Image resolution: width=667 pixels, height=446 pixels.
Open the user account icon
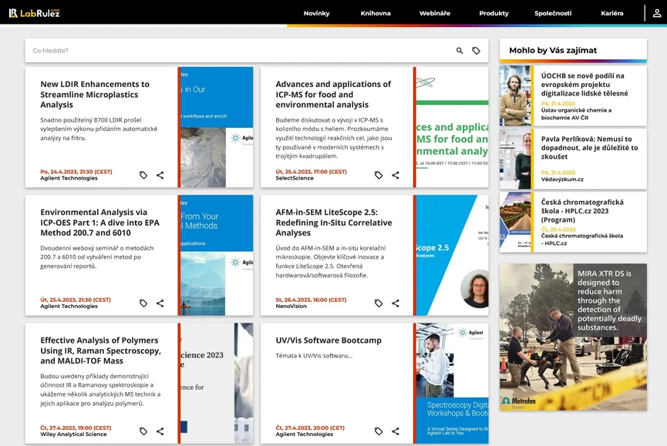point(657,13)
